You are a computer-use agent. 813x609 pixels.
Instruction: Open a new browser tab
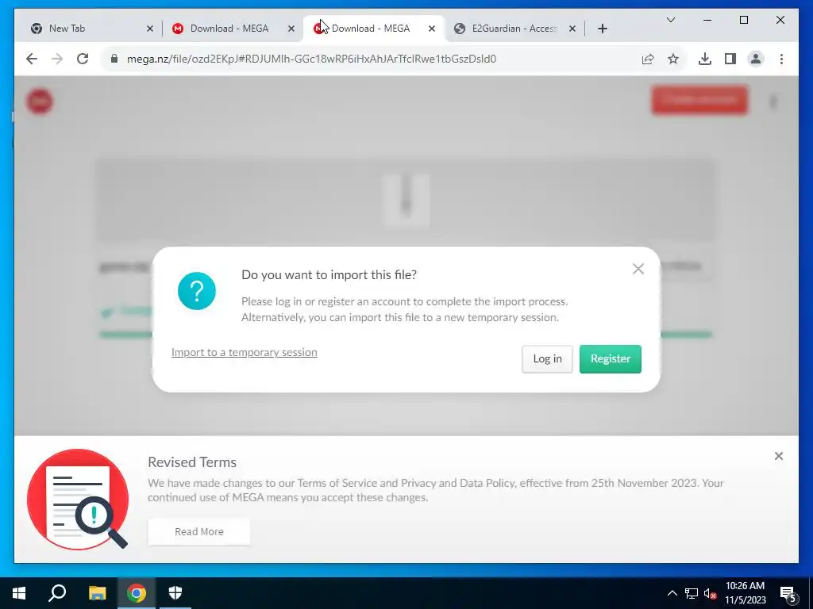pos(602,29)
